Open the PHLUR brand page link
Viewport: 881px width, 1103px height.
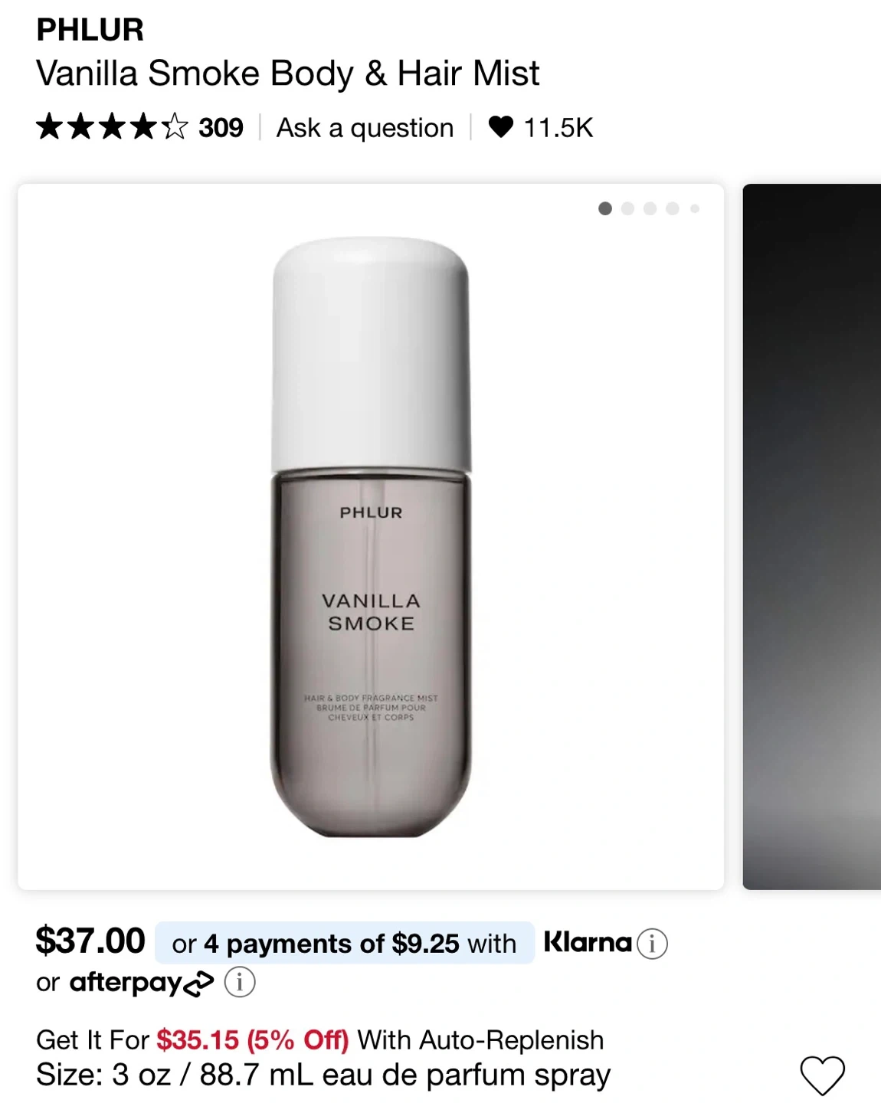(x=90, y=30)
